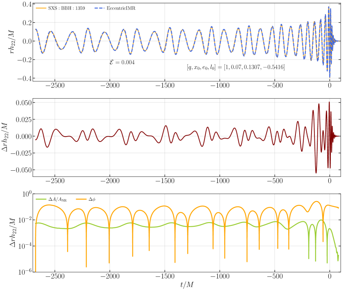The width and height of the screenshot is (342, 290).
Task: Click the 0.025 y-axis tick label
Action: pyautogui.click(x=24, y=119)
